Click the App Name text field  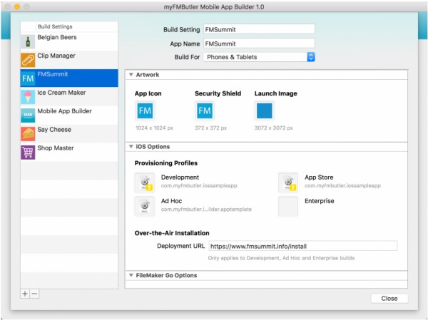point(259,43)
